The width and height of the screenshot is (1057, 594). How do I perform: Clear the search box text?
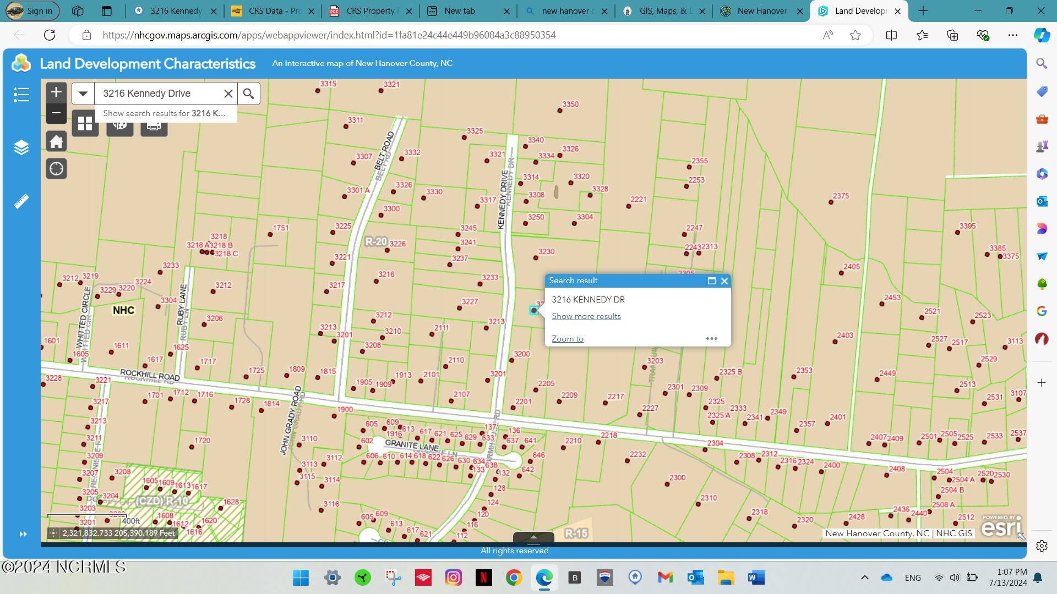[228, 94]
